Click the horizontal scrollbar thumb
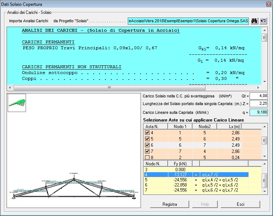This screenshot has width=273, height=216. coord(109,88)
